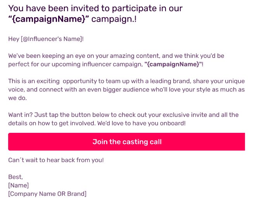Click the line starting "details on how to get involved"
This screenshot has width=255, height=200.
coord(97,123)
